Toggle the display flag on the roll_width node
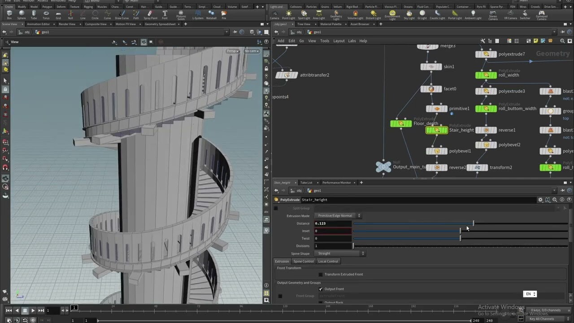574x323 pixels. tap(494, 75)
